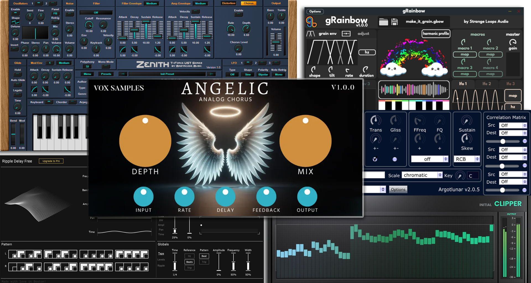Click macro 2 knob in gRainbow

click(x=489, y=42)
